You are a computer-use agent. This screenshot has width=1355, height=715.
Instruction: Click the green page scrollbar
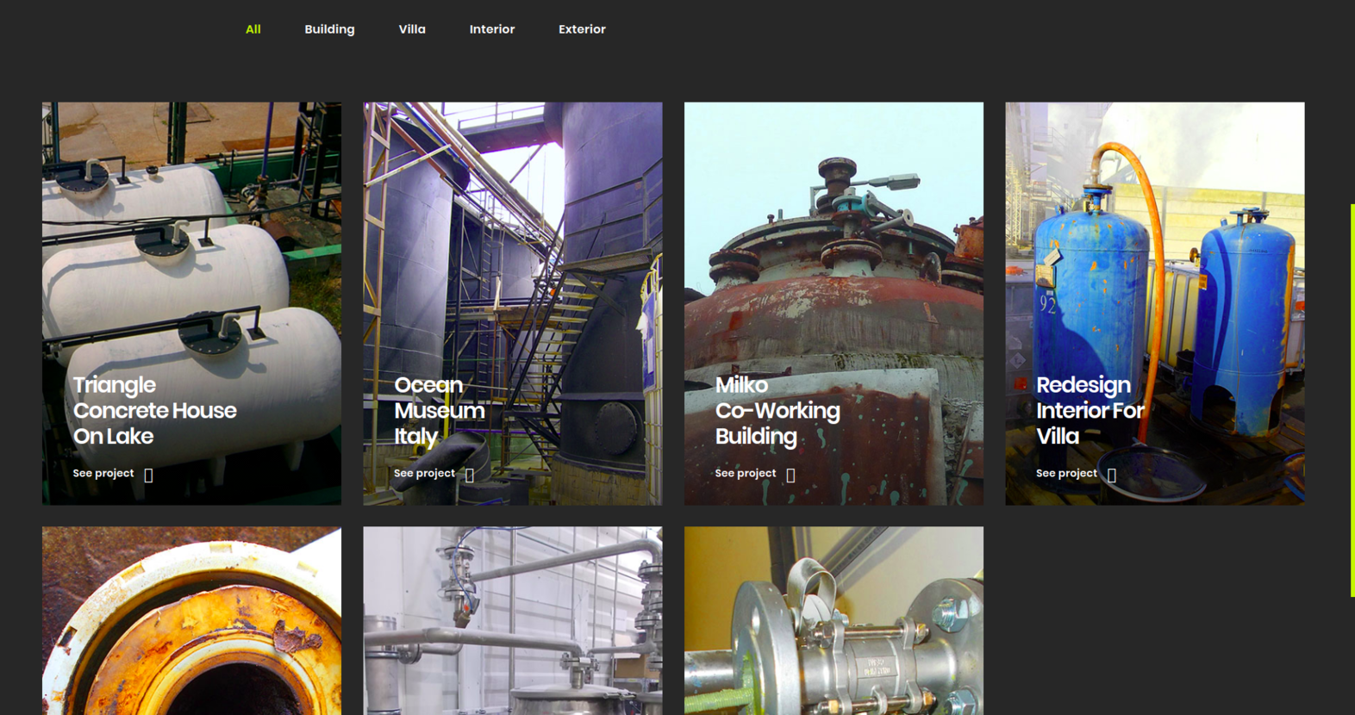pos(1352,401)
